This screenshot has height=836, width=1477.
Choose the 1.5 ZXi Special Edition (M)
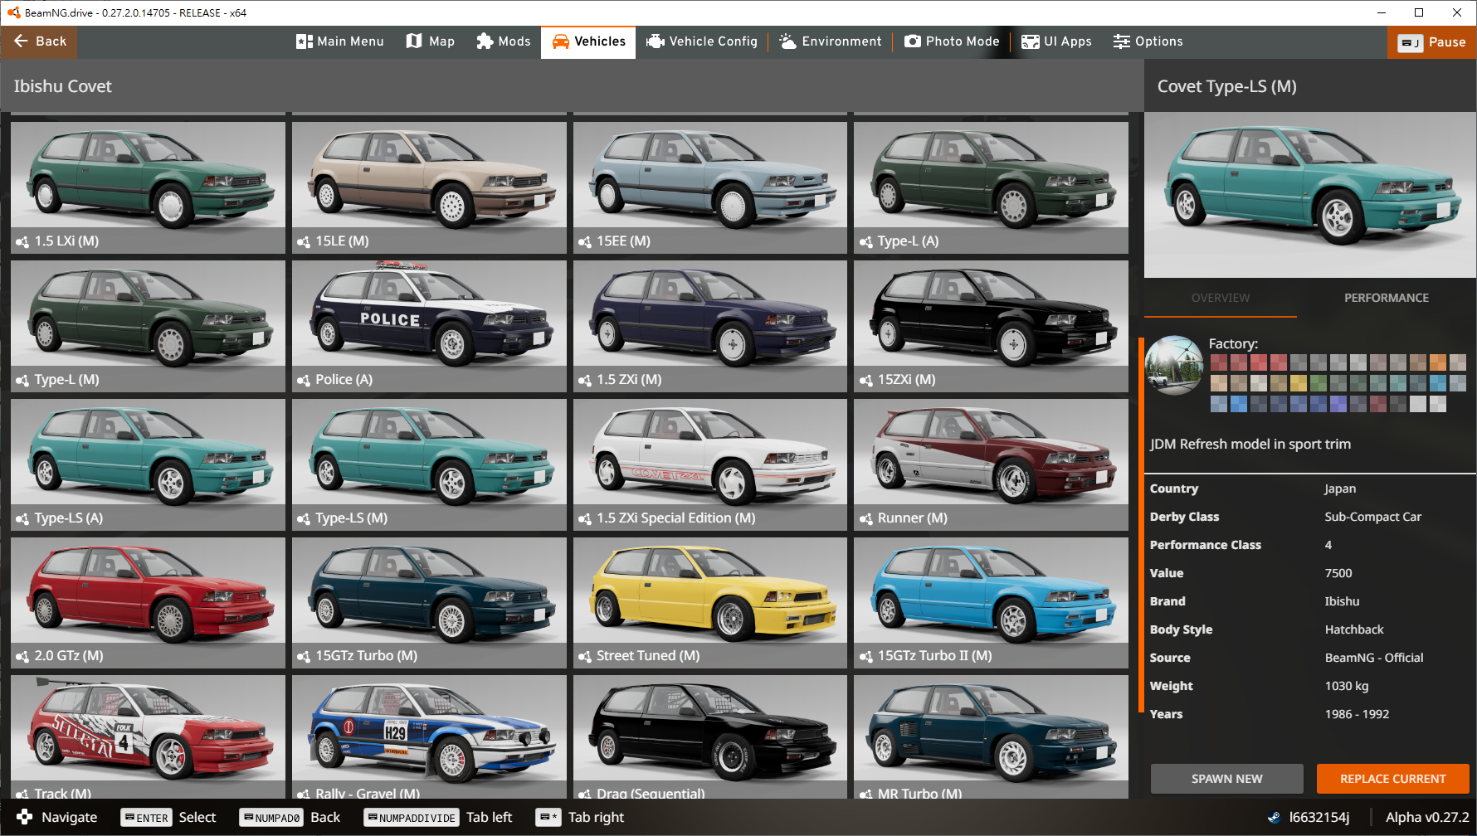pos(709,463)
